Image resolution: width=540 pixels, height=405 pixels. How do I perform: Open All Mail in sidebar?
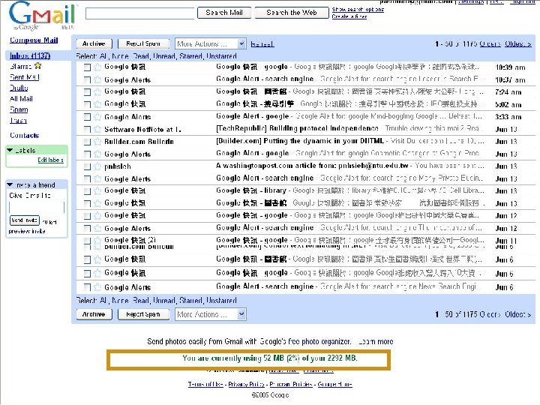[21, 99]
